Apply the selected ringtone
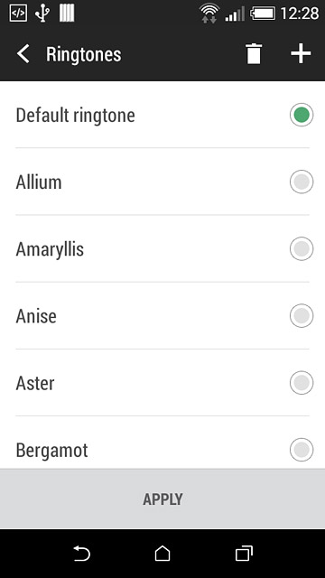Viewport: 325px width, 578px height. pos(162,499)
